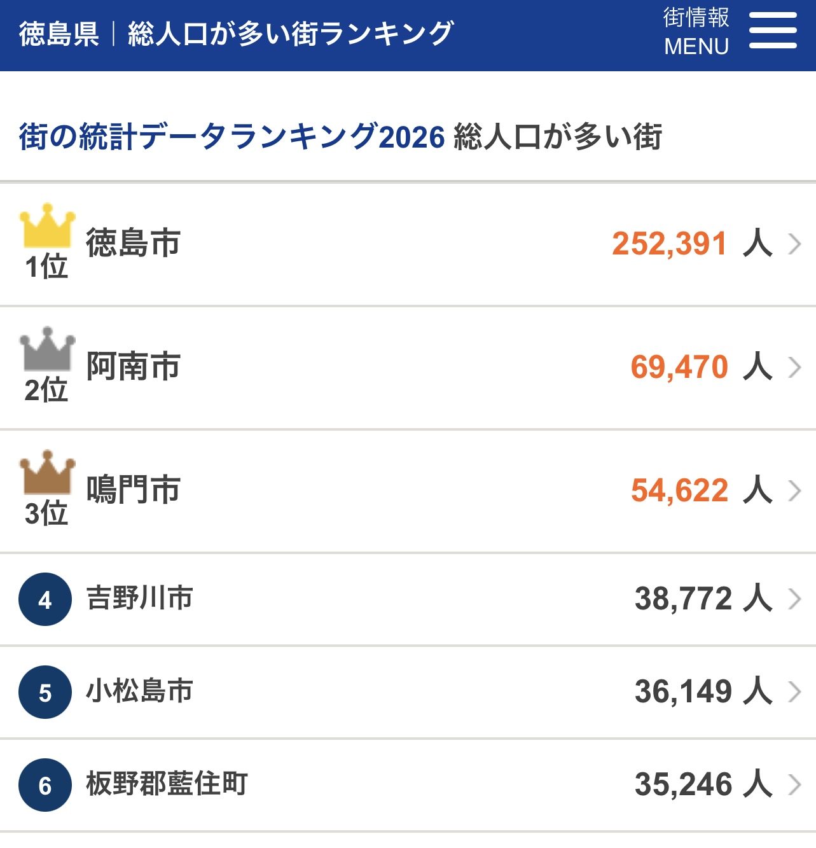Open the 徳島市 city link

click(133, 243)
